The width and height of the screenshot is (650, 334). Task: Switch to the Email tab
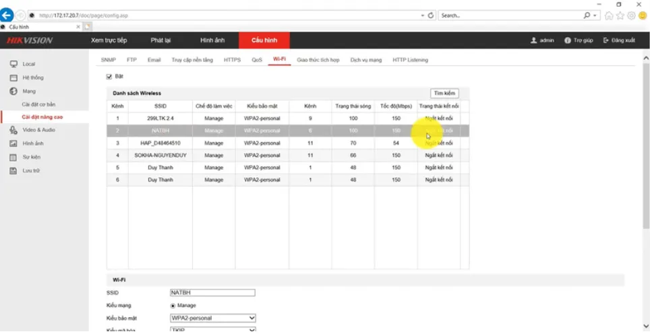(154, 60)
